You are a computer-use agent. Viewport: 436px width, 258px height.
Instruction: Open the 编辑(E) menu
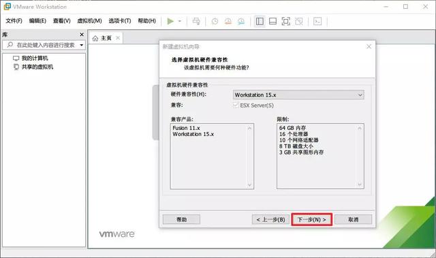(37, 21)
